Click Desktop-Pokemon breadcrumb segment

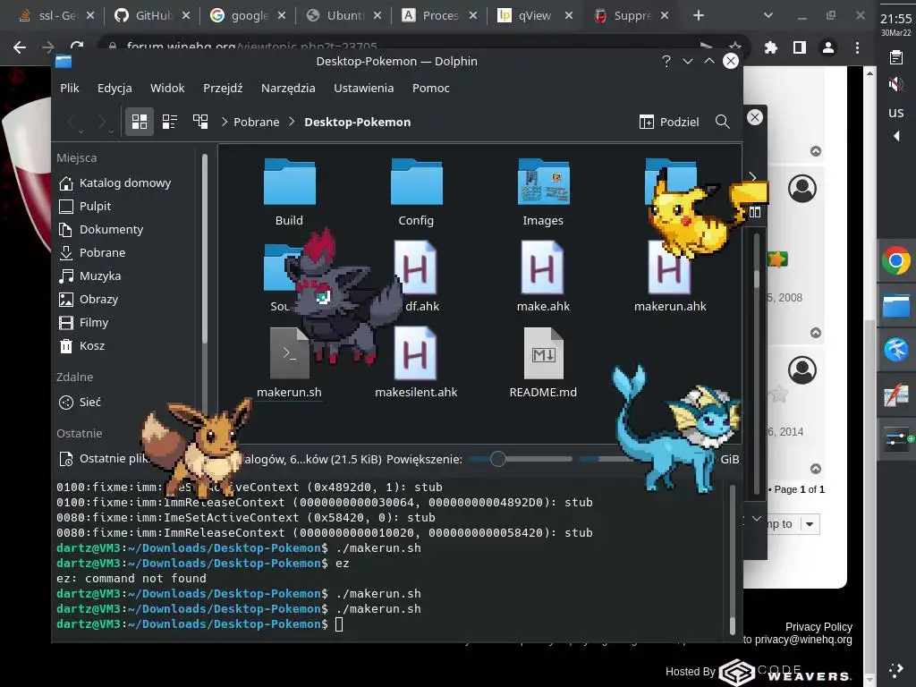click(x=357, y=122)
